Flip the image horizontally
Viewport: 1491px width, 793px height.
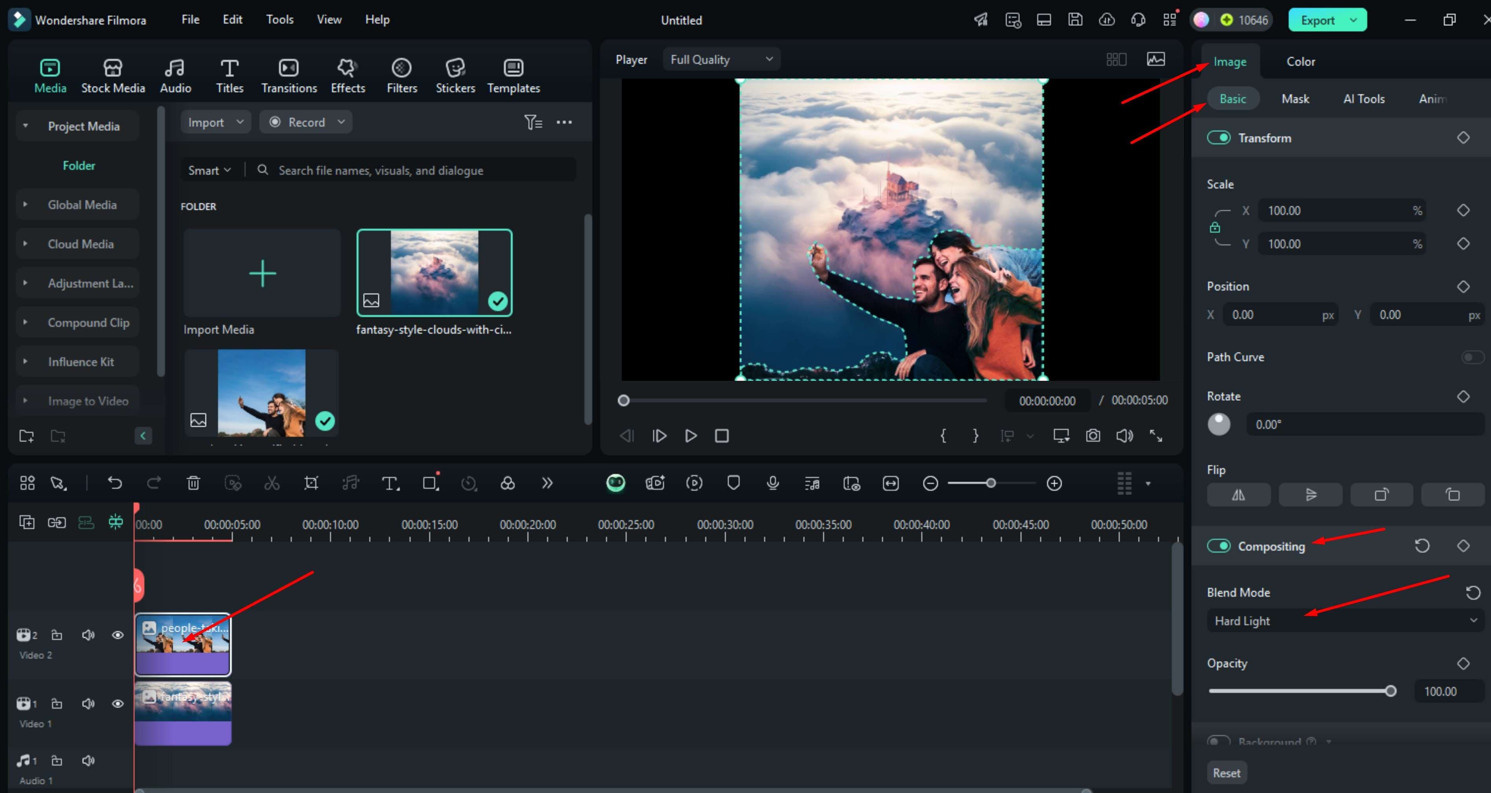(x=1238, y=495)
